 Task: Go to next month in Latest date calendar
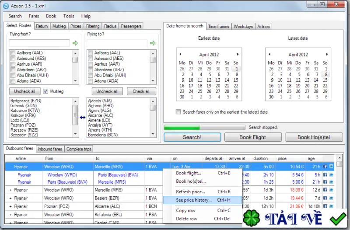[327, 54]
